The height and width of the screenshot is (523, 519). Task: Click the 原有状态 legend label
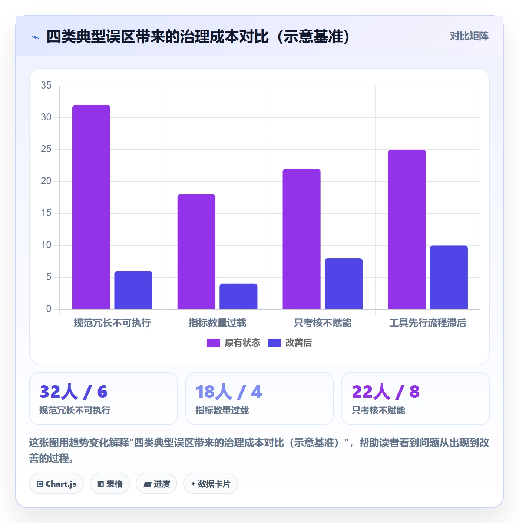(x=242, y=343)
